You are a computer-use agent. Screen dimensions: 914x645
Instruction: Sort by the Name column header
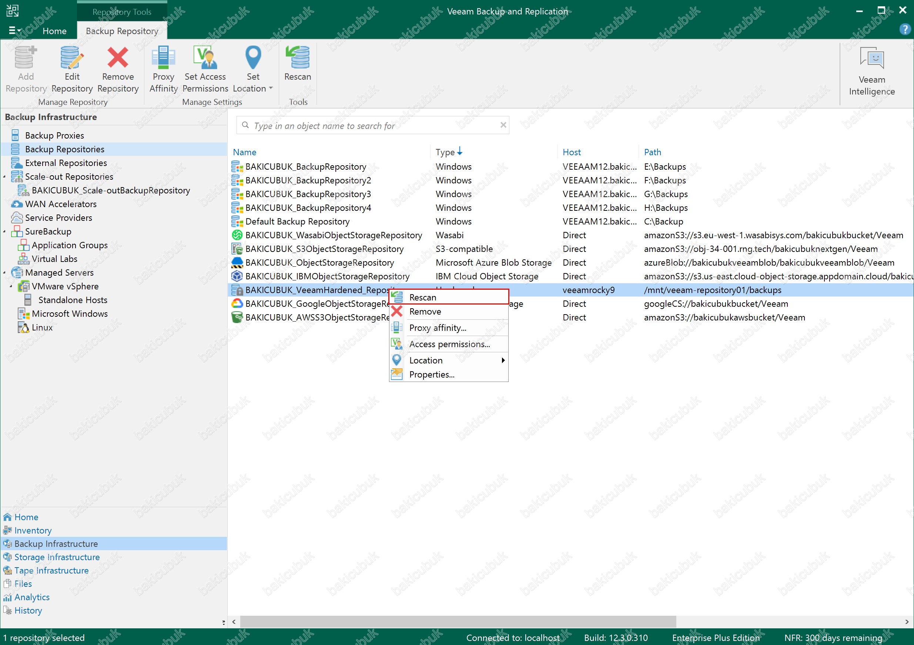(244, 152)
